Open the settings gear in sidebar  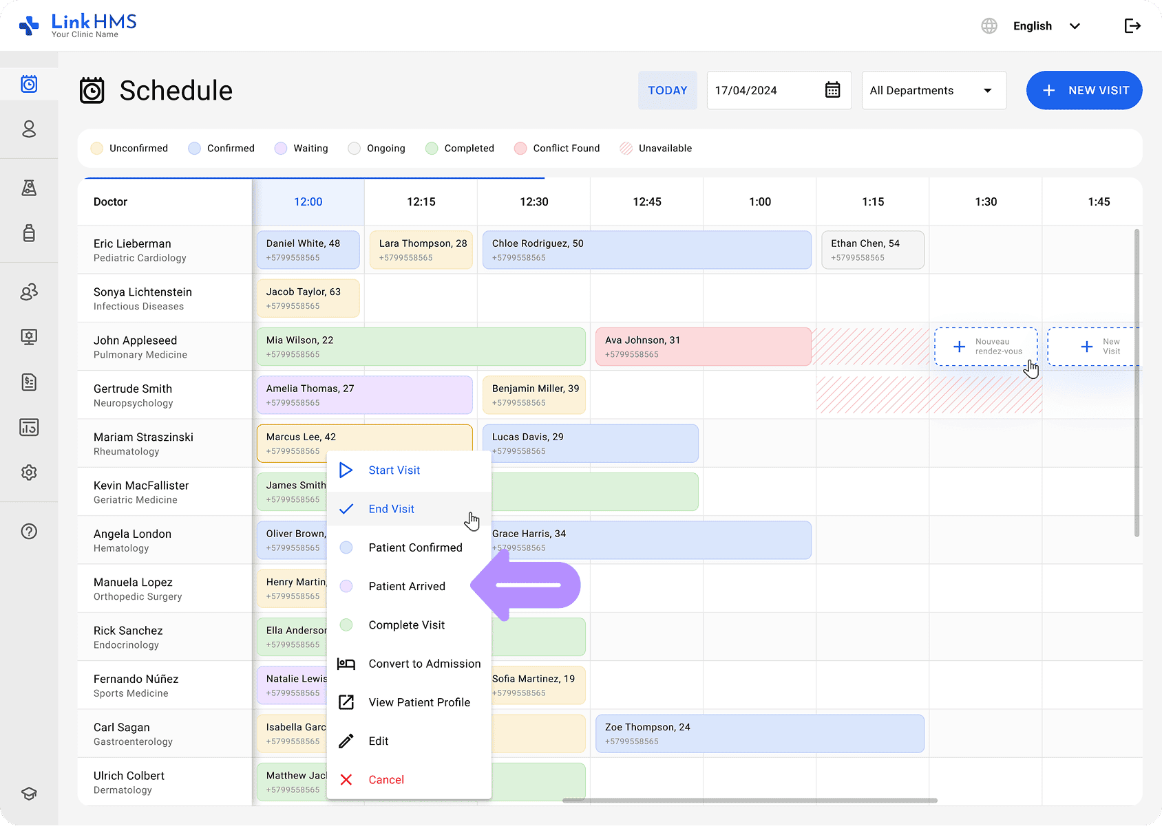(x=29, y=472)
